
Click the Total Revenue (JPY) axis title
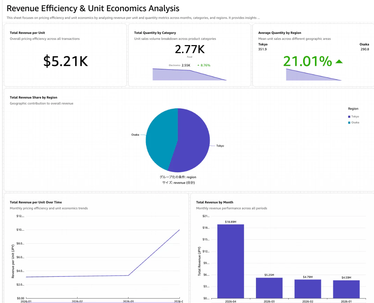pyautogui.click(x=199, y=261)
